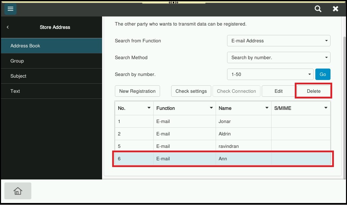This screenshot has width=347, height=205.
Task: Go back using Store Address arrow
Action: pos(8,27)
